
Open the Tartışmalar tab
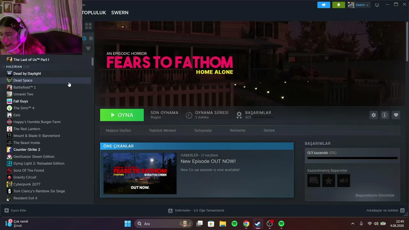(x=203, y=130)
